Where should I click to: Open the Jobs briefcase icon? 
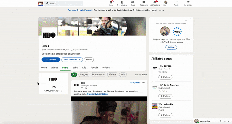click(x=133, y=3)
